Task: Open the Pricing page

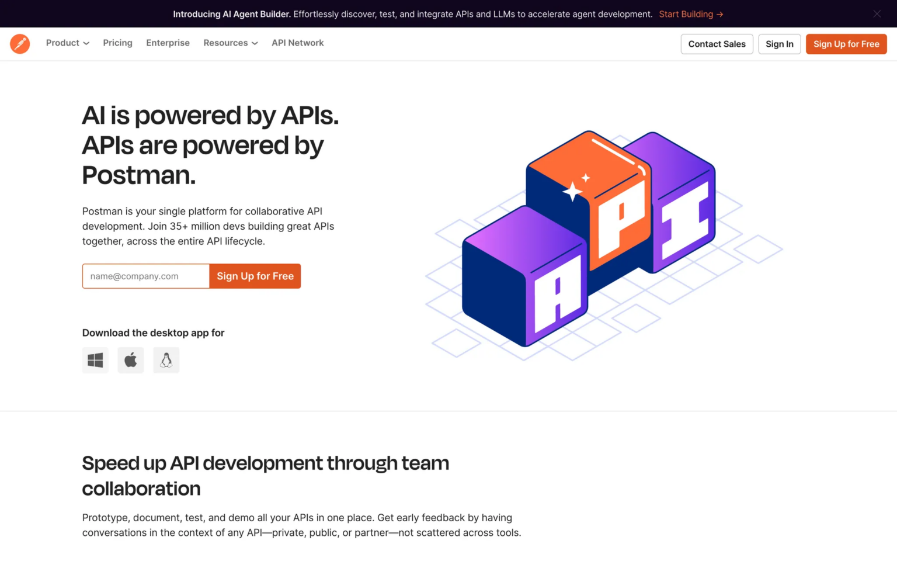Action: [117, 43]
